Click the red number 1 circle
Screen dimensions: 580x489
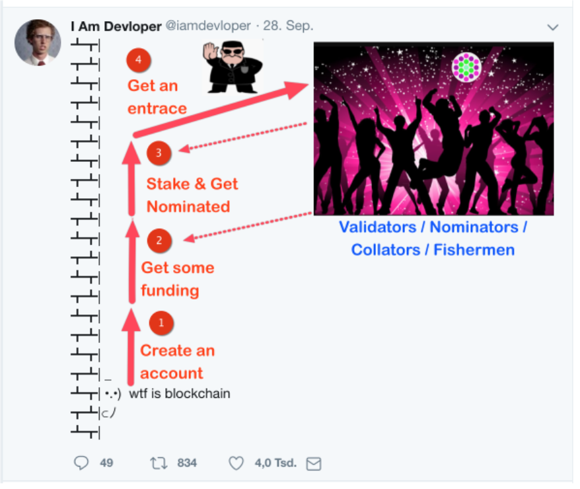[161, 322]
